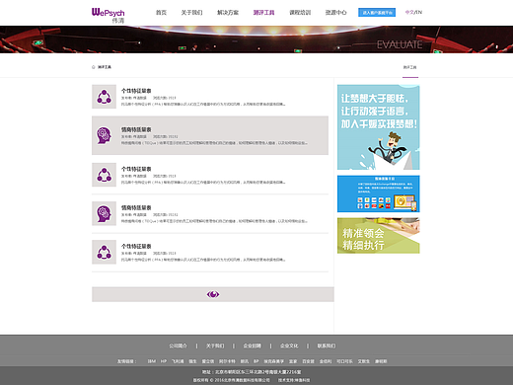Click the first 个性特征量表 three-circle icon

(x=104, y=97)
